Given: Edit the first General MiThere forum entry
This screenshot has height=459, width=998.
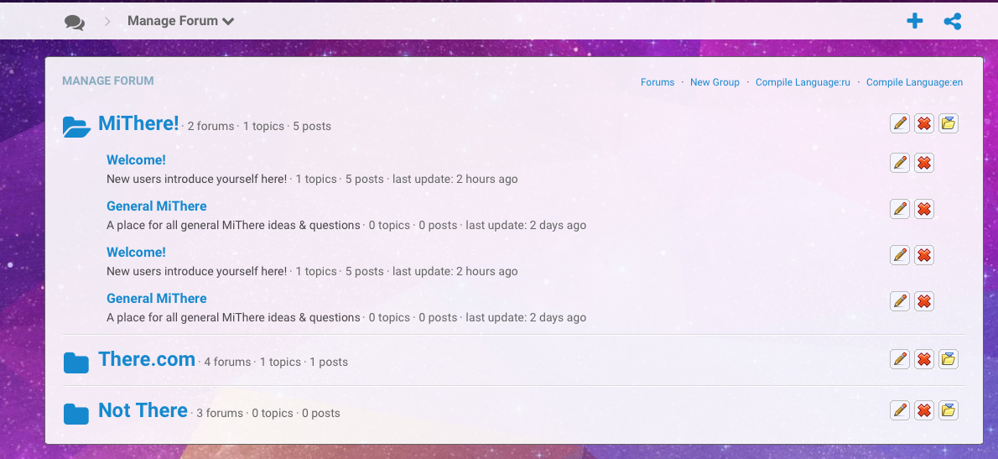Looking at the screenshot, I should pyautogui.click(x=900, y=209).
